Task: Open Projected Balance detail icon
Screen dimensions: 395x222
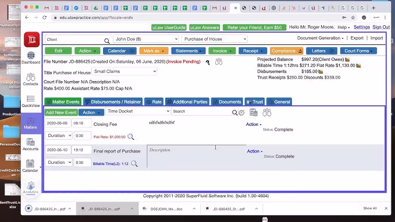Action: tap(347, 60)
